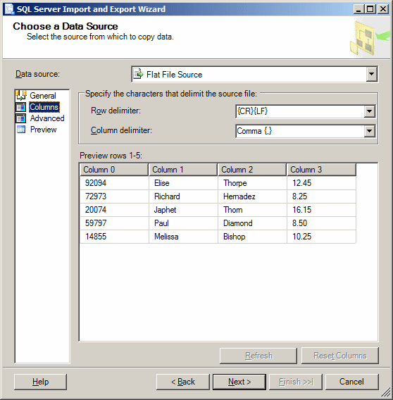Click the Refresh button
The width and height of the screenshot is (393, 400).
258,356
